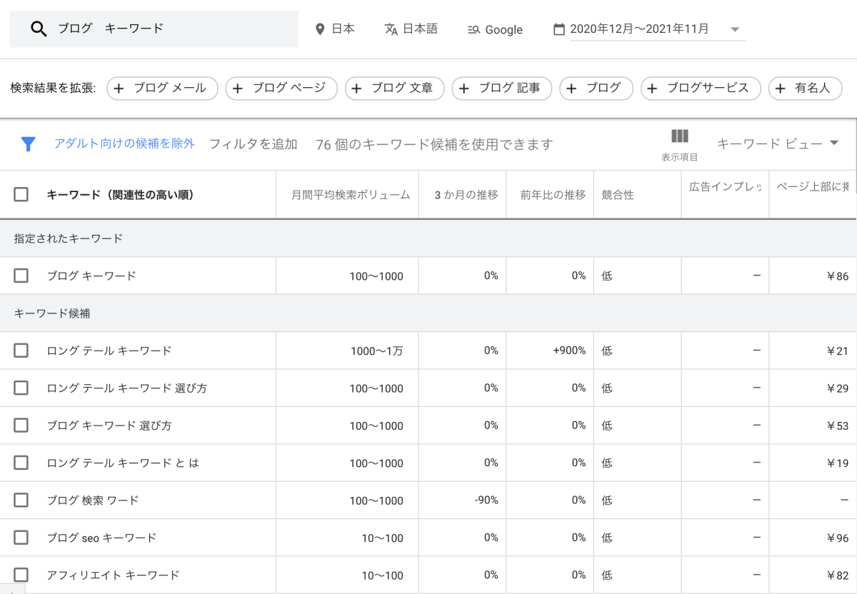Check the ブログ キーワード row checkbox
Viewport: 857px width, 594px height.
[x=21, y=276]
